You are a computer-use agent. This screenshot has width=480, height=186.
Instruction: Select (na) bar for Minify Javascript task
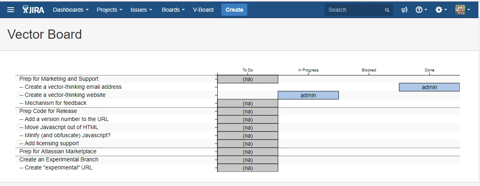pos(248,136)
